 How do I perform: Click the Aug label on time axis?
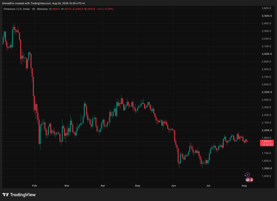(x=244, y=186)
